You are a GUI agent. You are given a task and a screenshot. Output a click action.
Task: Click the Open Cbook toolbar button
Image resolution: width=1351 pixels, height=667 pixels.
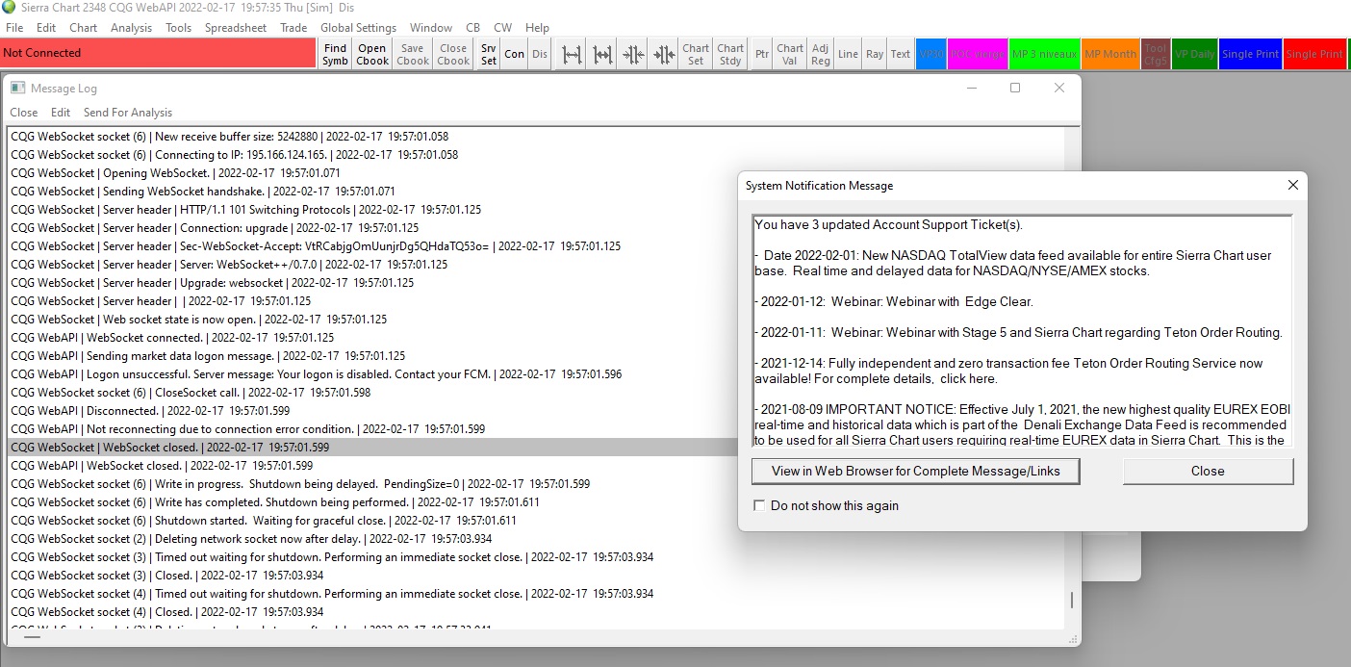coord(372,54)
